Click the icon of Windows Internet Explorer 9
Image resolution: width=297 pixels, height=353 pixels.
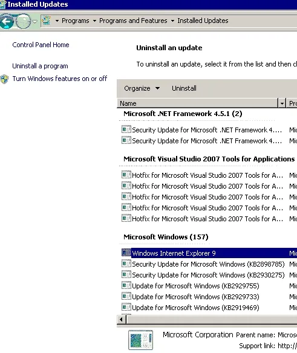(x=126, y=253)
